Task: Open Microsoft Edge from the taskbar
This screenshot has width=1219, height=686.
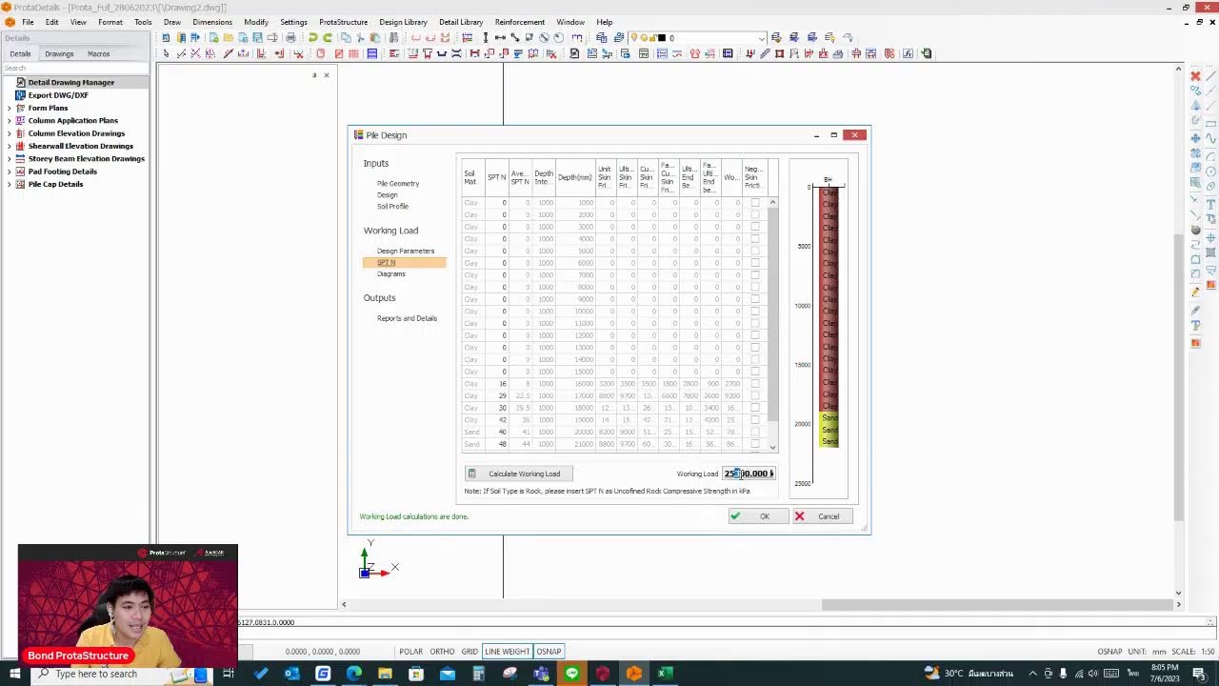Action: coord(353,674)
